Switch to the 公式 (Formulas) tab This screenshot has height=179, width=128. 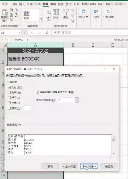pos(38,4)
